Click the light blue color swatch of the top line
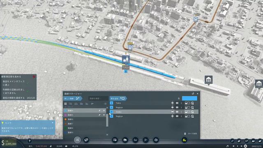Screen dimensions: 263x148 pos(66,111)
